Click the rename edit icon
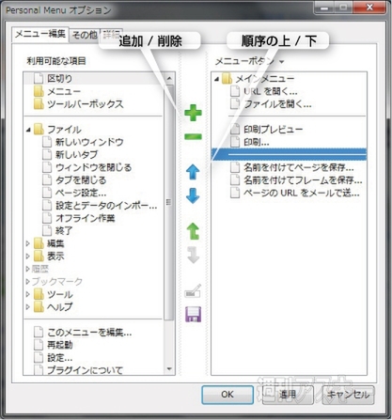Image resolution: width=392 pixels, height=420 pixels. click(193, 290)
